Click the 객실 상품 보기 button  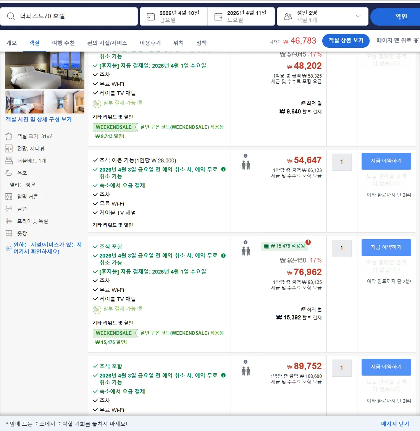pos(346,41)
